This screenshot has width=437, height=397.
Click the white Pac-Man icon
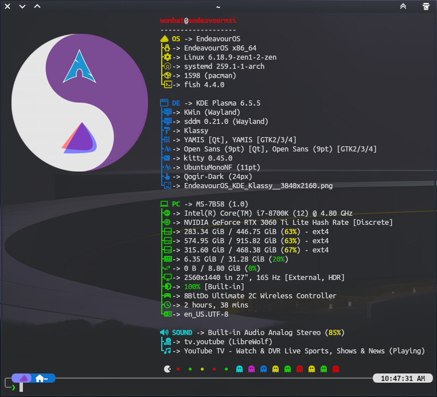(x=167, y=369)
